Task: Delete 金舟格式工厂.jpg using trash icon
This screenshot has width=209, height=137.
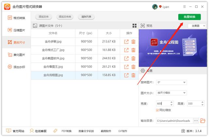Action: pos(133,50)
